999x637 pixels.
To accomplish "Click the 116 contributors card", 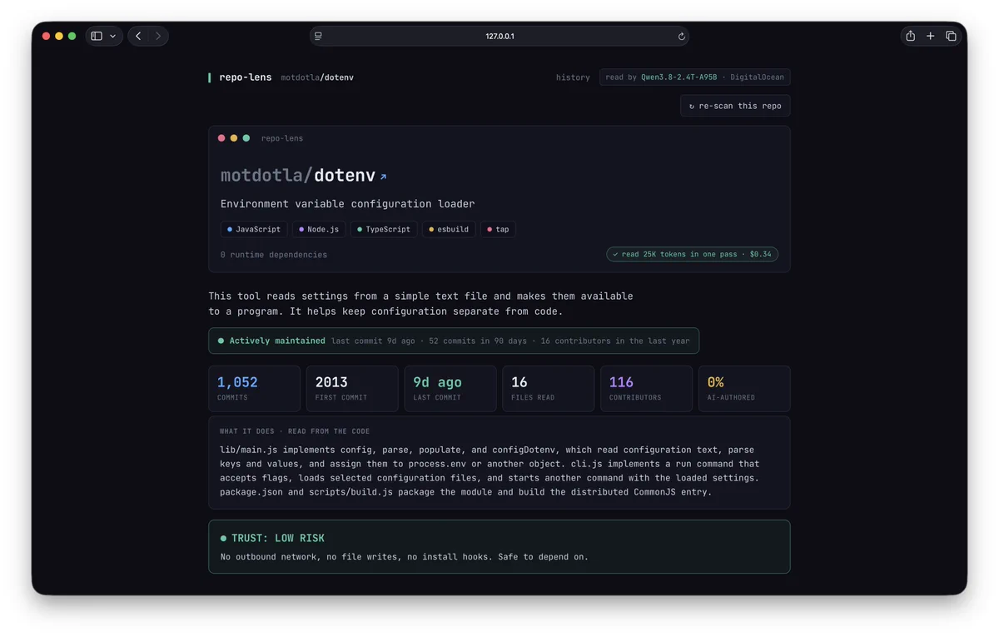I will coord(646,388).
